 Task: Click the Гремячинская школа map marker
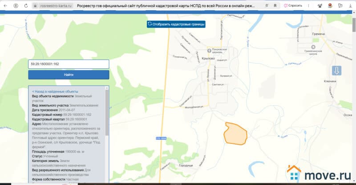[313, 47]
